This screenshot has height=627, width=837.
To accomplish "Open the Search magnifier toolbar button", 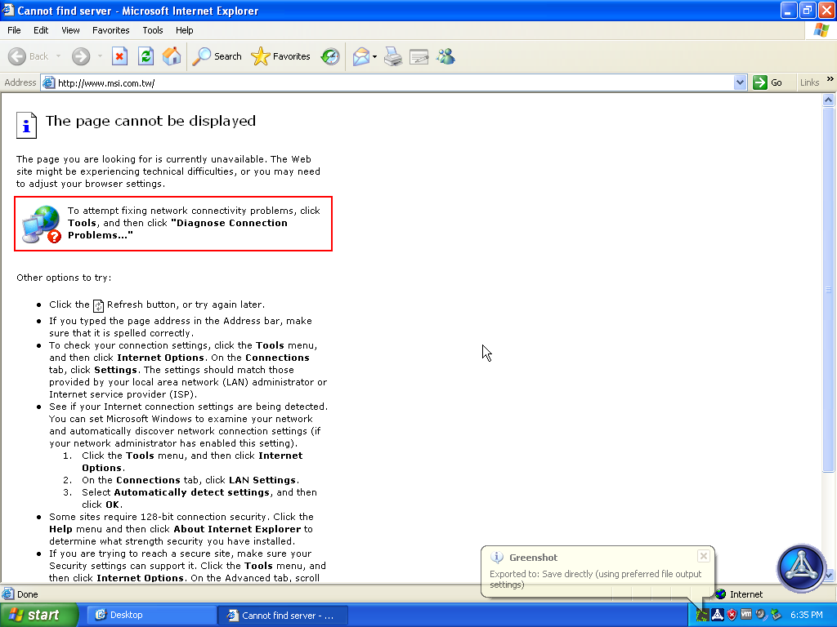I will tap(217, 56).
